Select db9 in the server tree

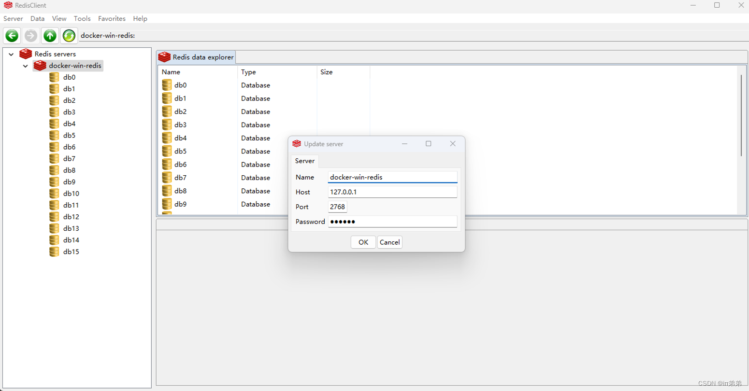(69, 182)
